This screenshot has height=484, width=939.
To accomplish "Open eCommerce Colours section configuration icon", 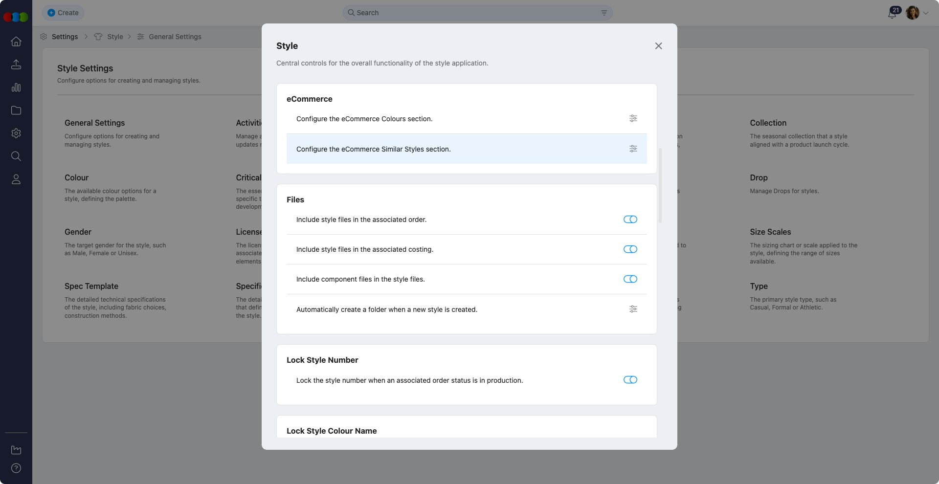I will [633, 118].
